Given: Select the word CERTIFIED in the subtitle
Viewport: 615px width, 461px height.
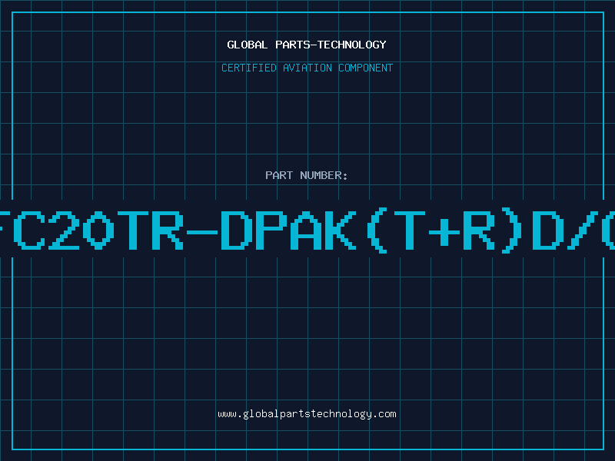Looking at the screenshot, I should click(249, 68).
